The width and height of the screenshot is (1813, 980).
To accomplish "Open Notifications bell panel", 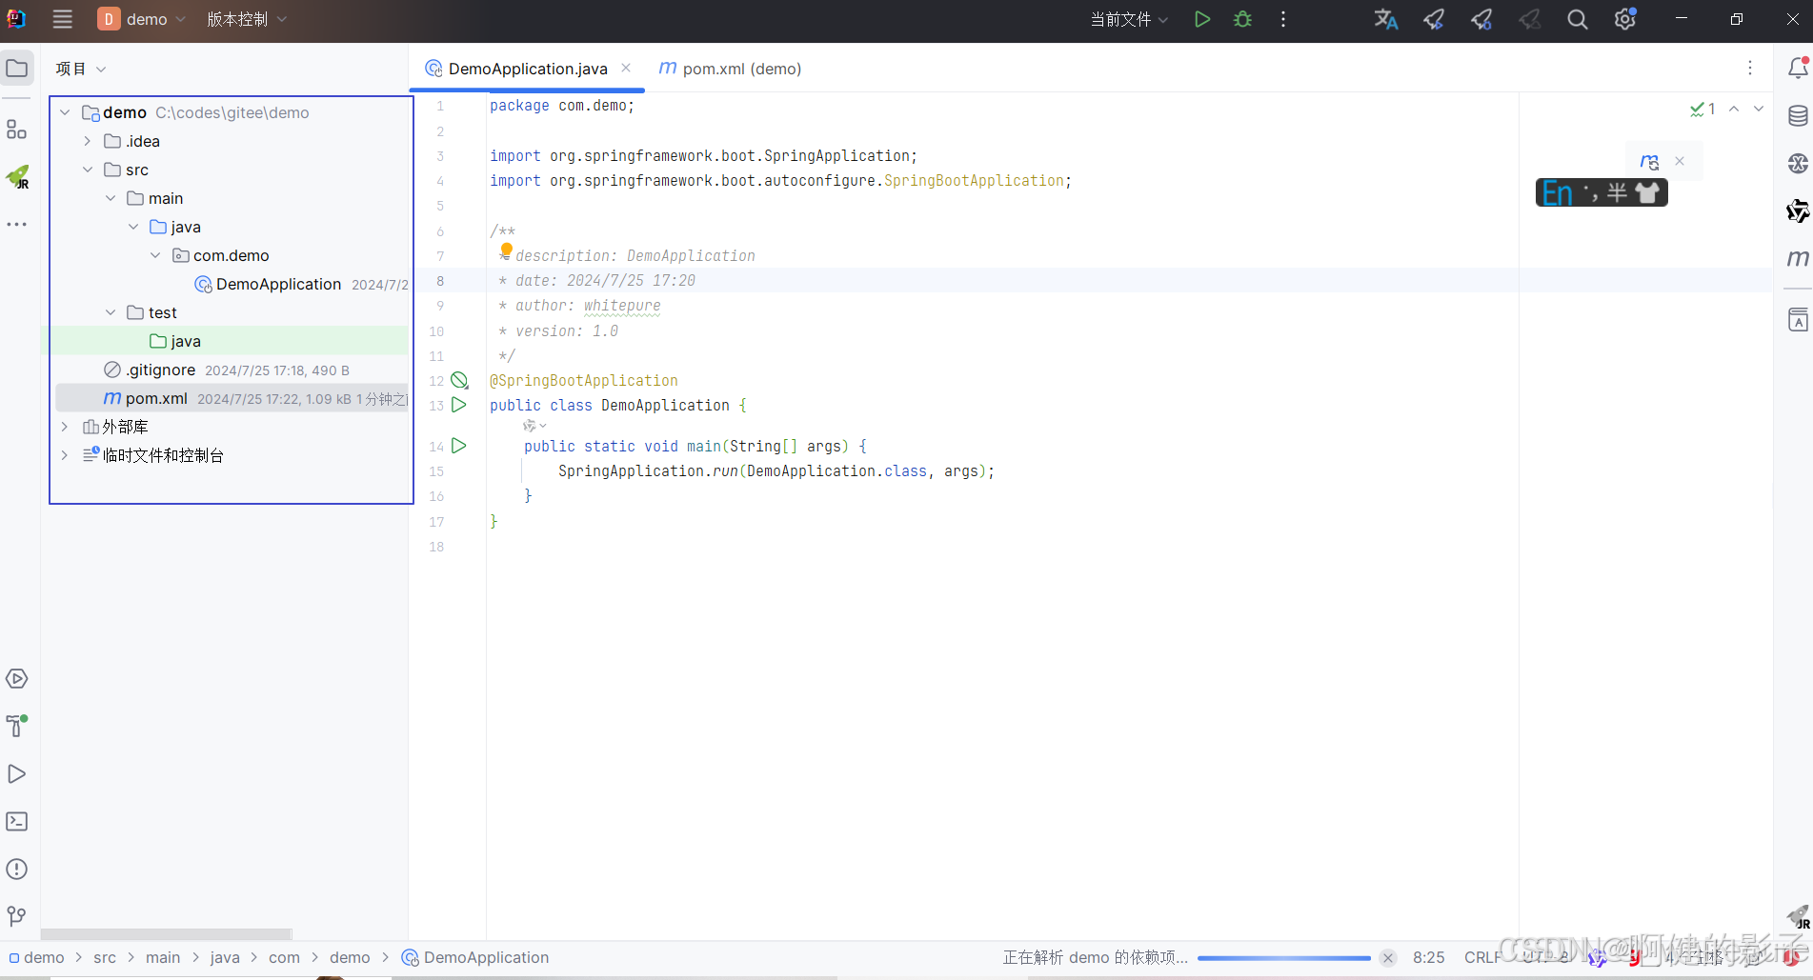I will [1798, 69].
